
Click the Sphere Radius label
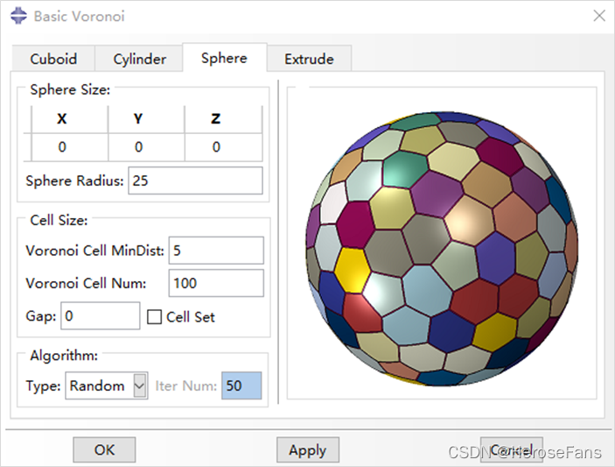point(74,181)
